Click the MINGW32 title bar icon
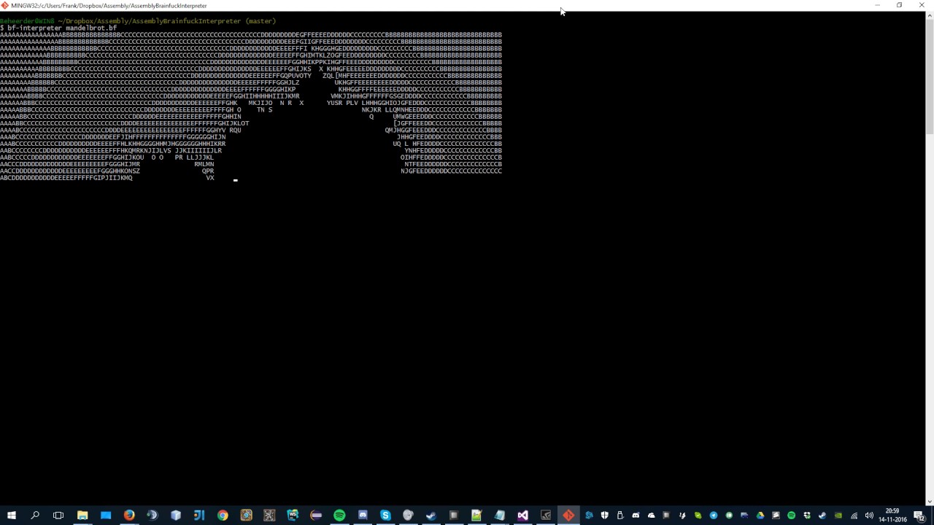This screenshot has height=525, width=934. (x=5, y=5)
